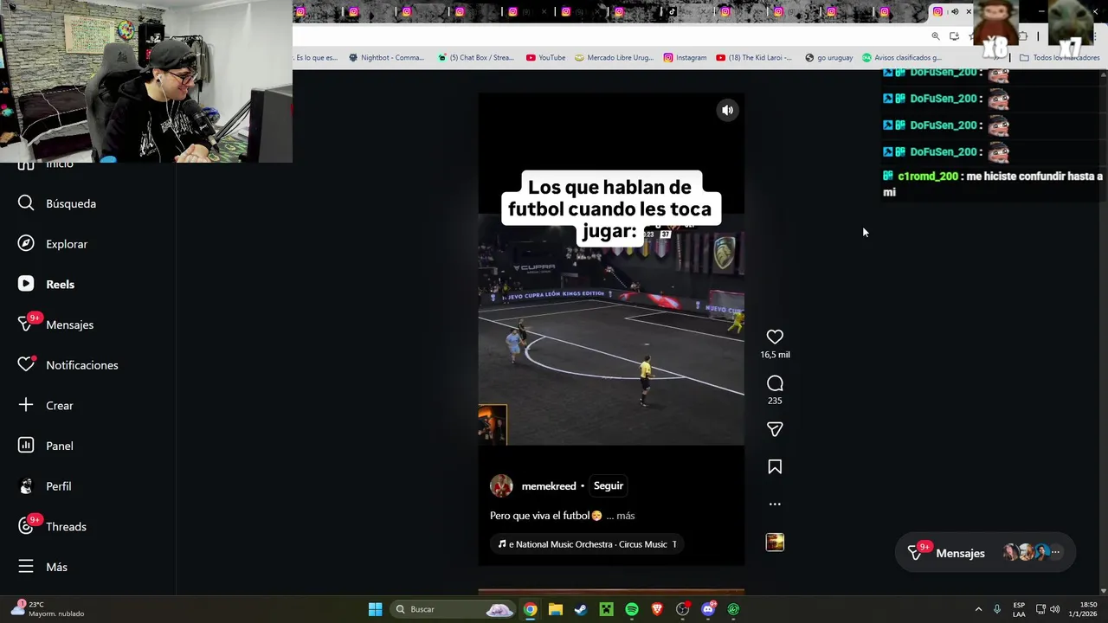Open the floating Mensajes button
This screenshot has width=1108, height=623.
pyautogui.click(x=985, y=553)
